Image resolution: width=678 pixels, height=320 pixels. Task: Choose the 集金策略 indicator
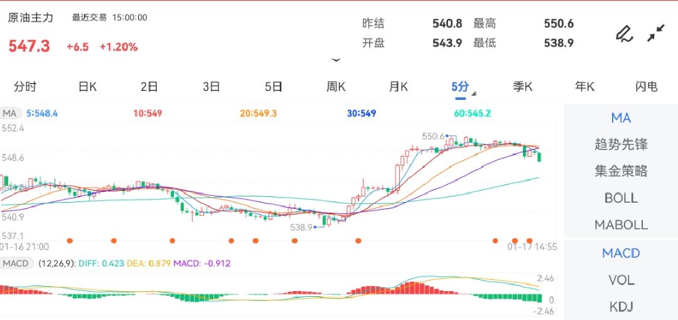[621, 171]
